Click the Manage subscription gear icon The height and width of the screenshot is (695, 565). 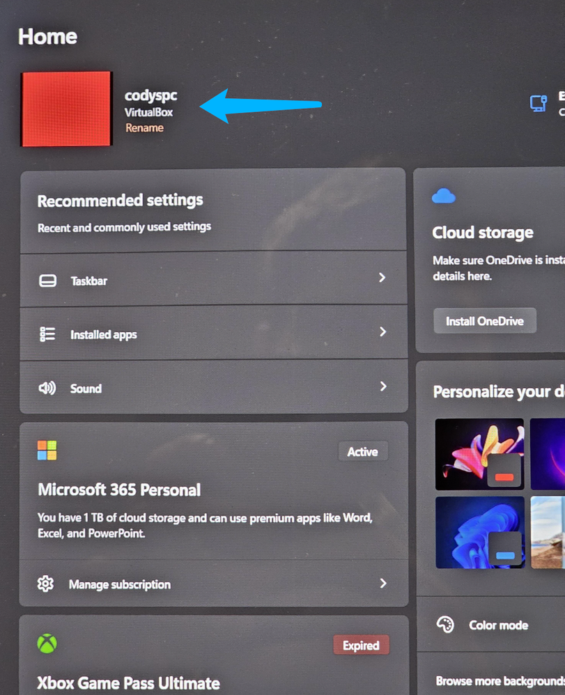pos(45,584)
